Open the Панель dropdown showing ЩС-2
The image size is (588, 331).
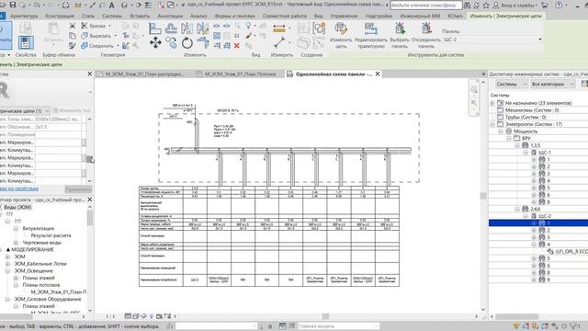click(492, 40)
